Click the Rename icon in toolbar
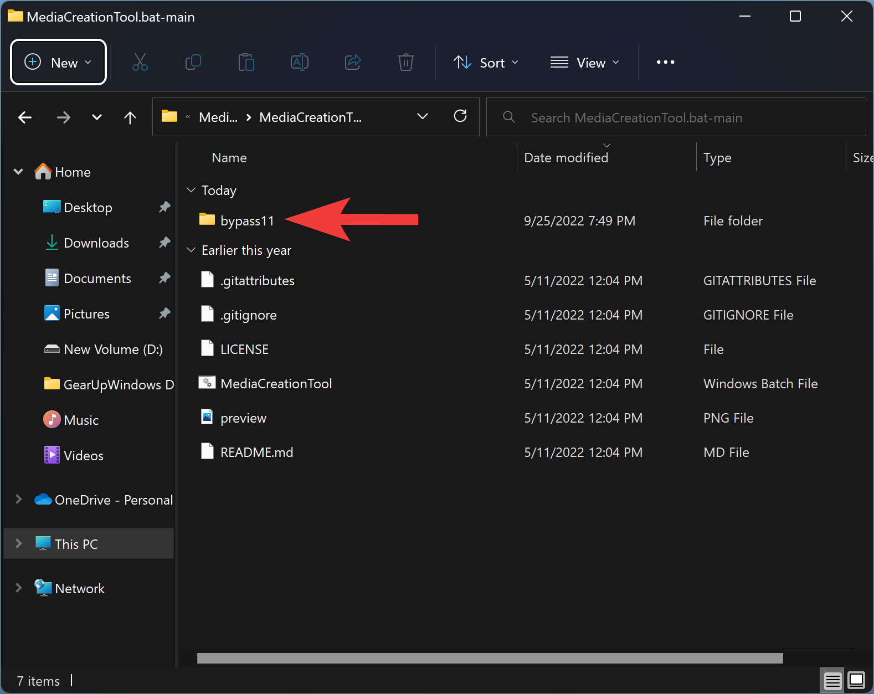Image resolution: width=874 pixels, height=694 pixels. pos(300,62)
